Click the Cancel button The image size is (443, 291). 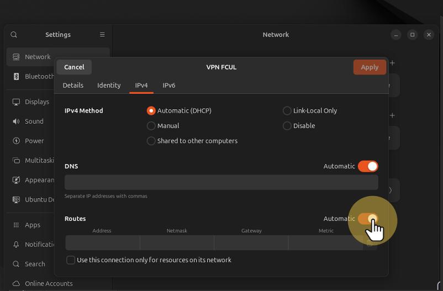coord(74,67)
